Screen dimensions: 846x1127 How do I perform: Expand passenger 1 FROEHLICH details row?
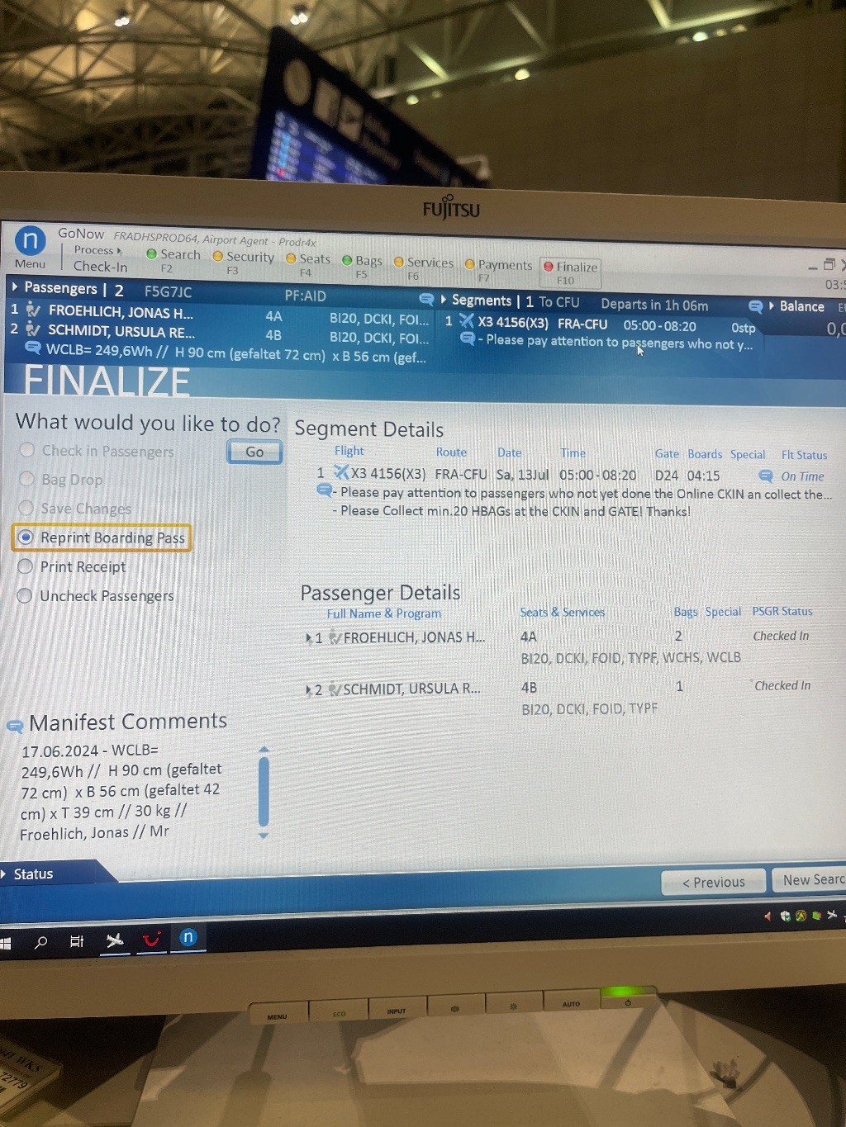pos(308,638)
